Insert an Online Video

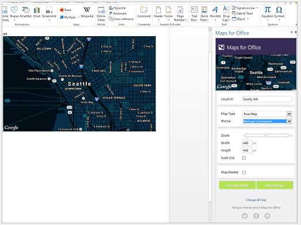pyautogui.click(x=101, y=14)
